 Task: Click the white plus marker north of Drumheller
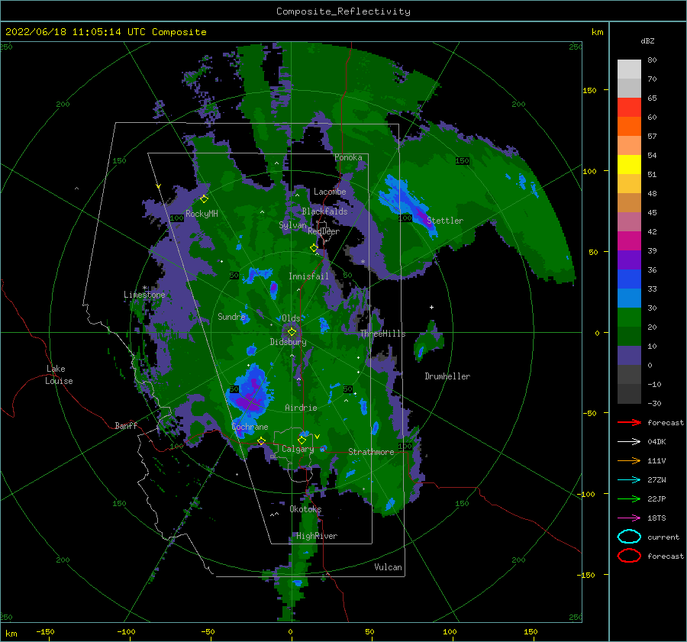(x=431, y=307)
